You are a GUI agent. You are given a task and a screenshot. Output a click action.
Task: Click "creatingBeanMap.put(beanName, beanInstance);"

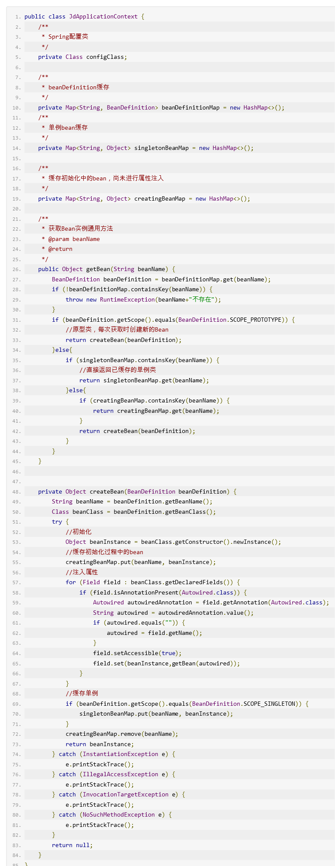(x=141, y=562)
